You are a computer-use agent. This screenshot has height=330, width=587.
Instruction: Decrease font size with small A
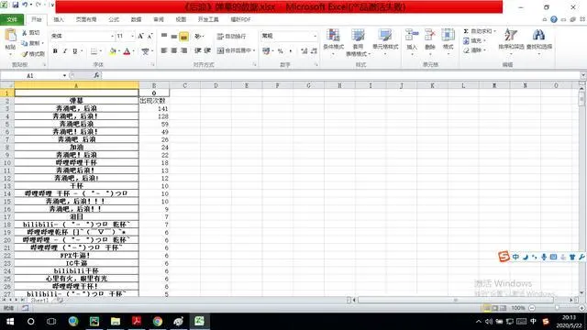click(150, 36)
